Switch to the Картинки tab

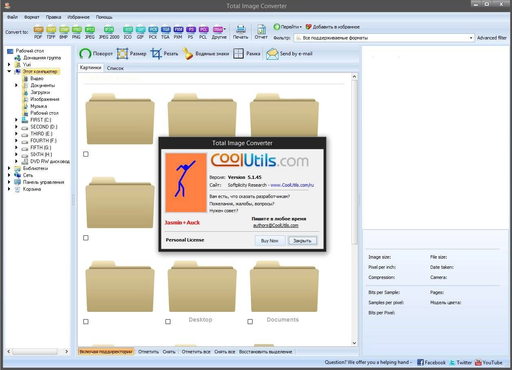[x=91, y=67]
